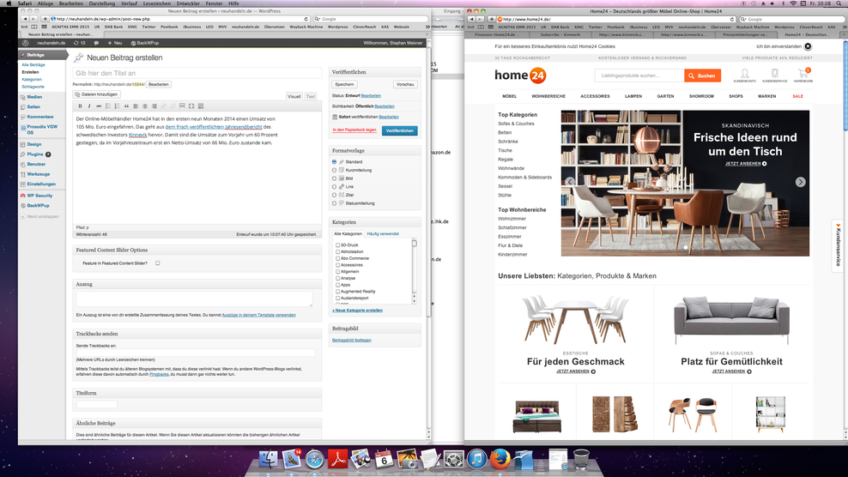Switch to the Visuell editor tab
This screenshot has height=477, width=848.
pos(294,96)
